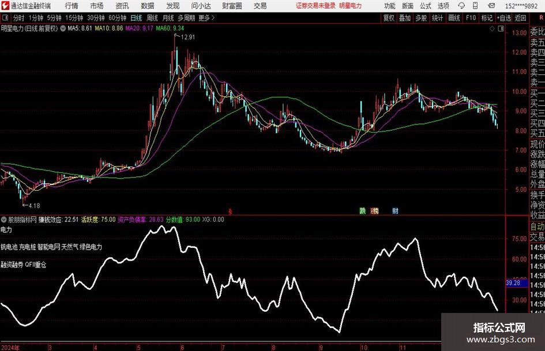This screenshot has width=545, height=351.
Task: Click the blue 财 marker on chart bottom
Action: click(x=395, y=210)
